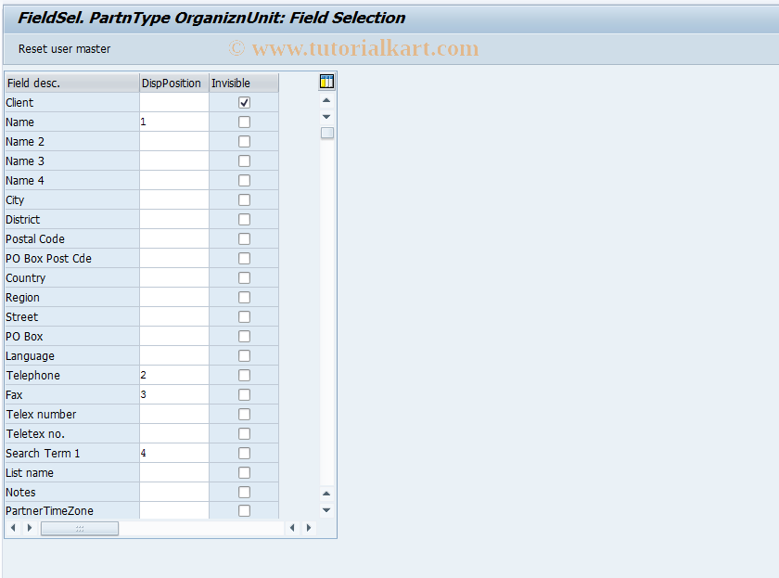Screen dimensions: 779x578
Task: Uncheck Invisible for the Client row
Action: pos(244,102)
